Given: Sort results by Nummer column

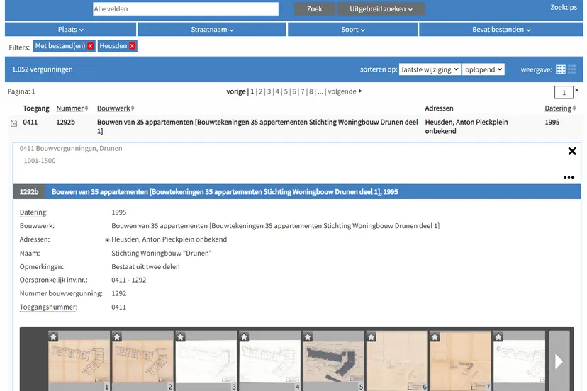Looking at the screenshot, I should 72,108.
